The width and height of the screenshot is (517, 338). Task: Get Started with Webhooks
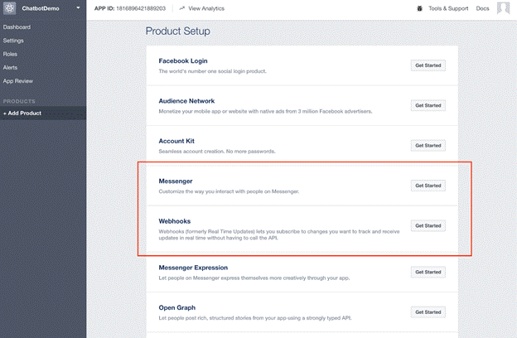428,225
